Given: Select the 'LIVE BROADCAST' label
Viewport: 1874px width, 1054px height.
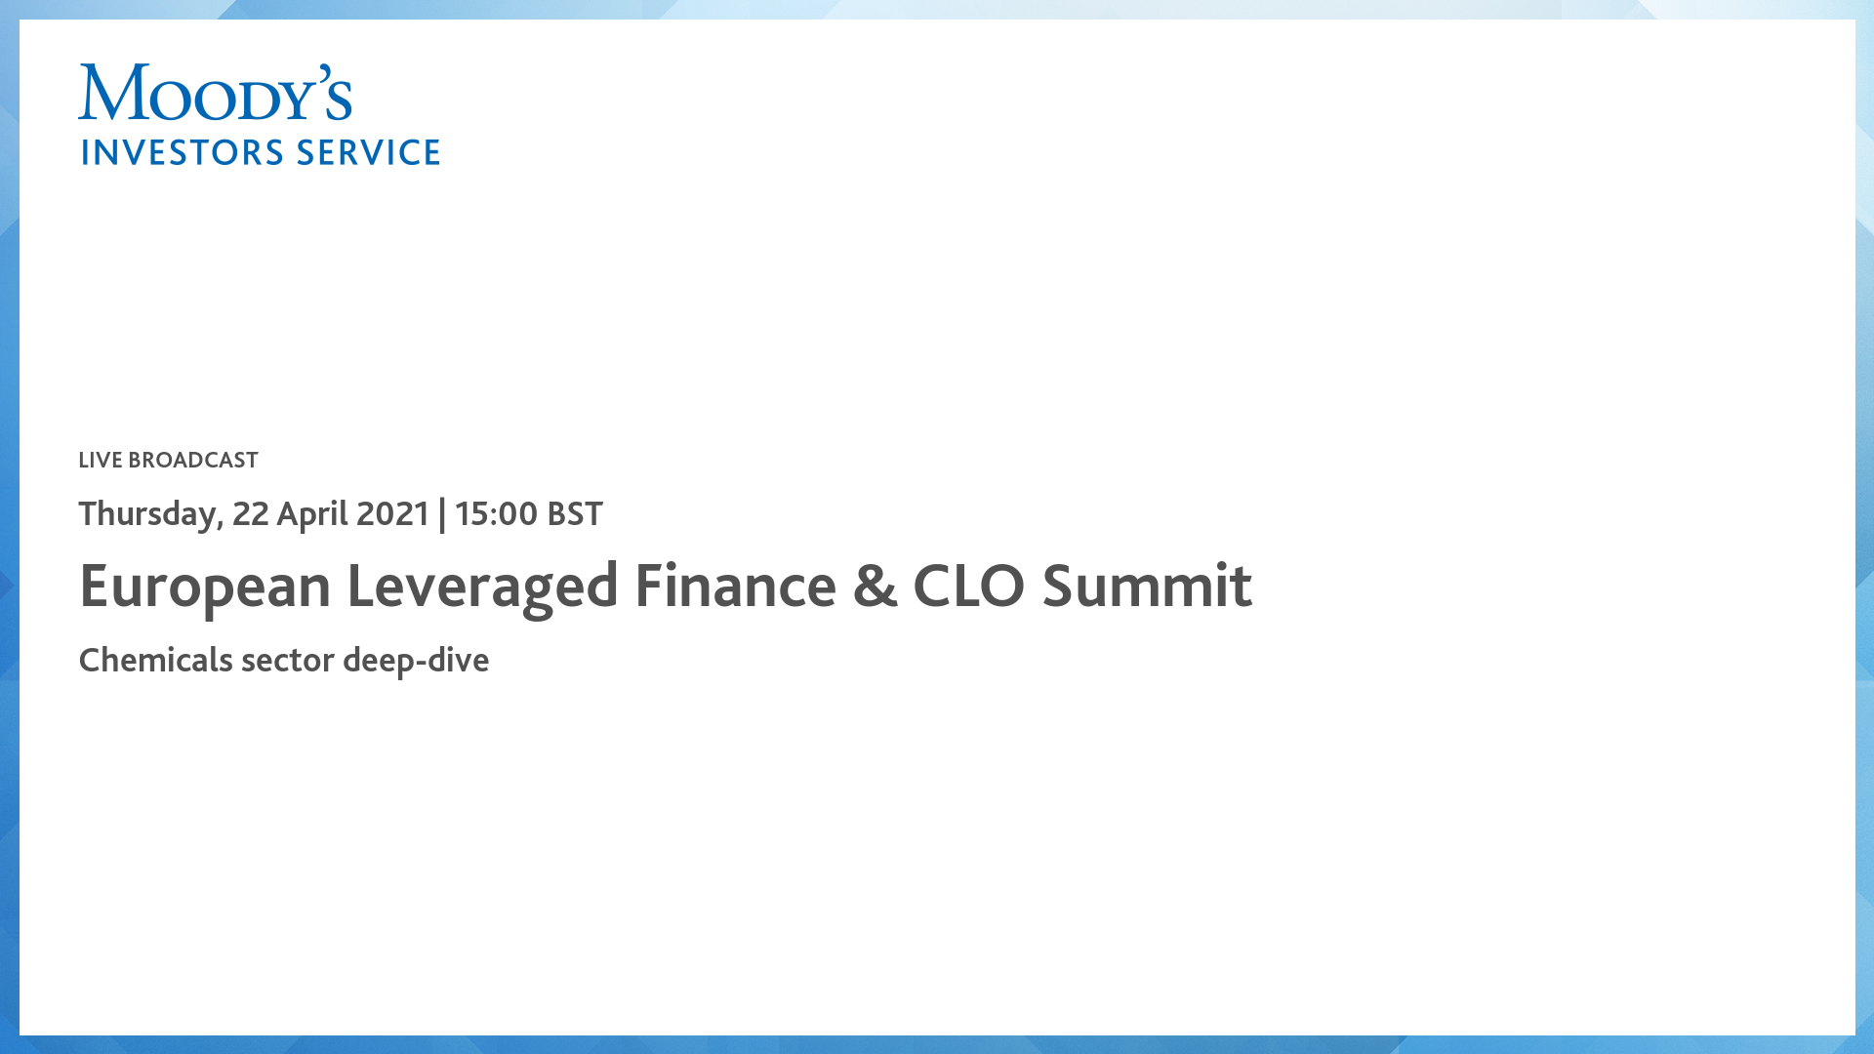Looking at the screenshot, I should click(168, 461).
